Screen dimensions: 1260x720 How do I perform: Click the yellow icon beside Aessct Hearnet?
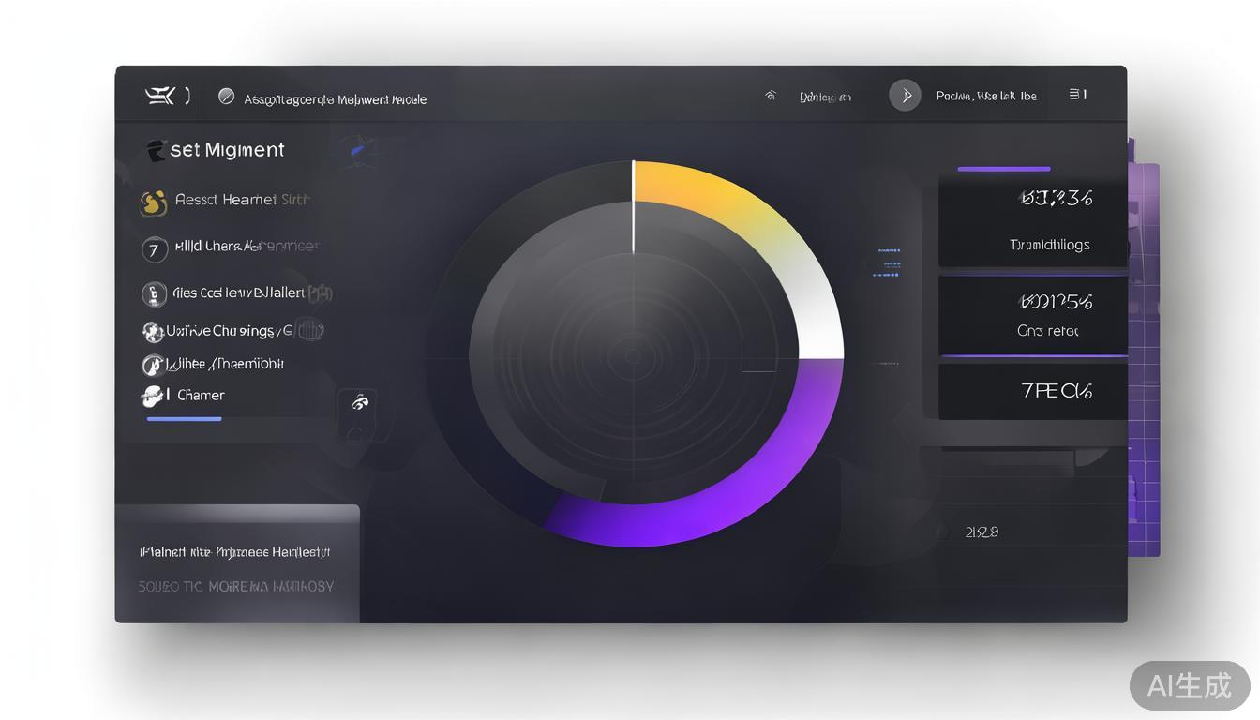(153, 202)
